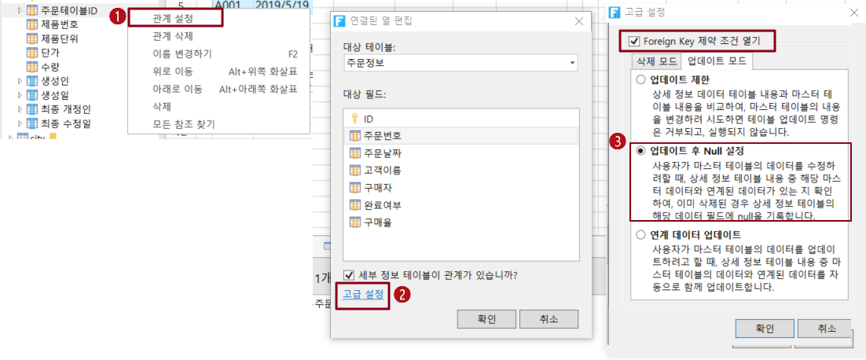Expand the 생성인 tree node
The height and width of the screenshot is (360, 866).
20,82
